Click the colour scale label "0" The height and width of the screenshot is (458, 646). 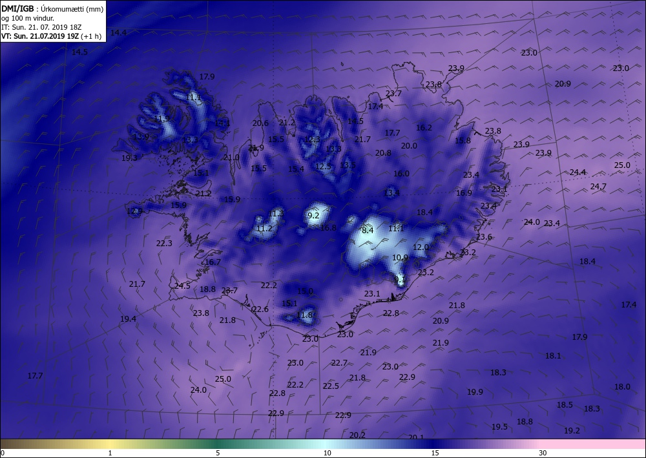pos(3,453)
